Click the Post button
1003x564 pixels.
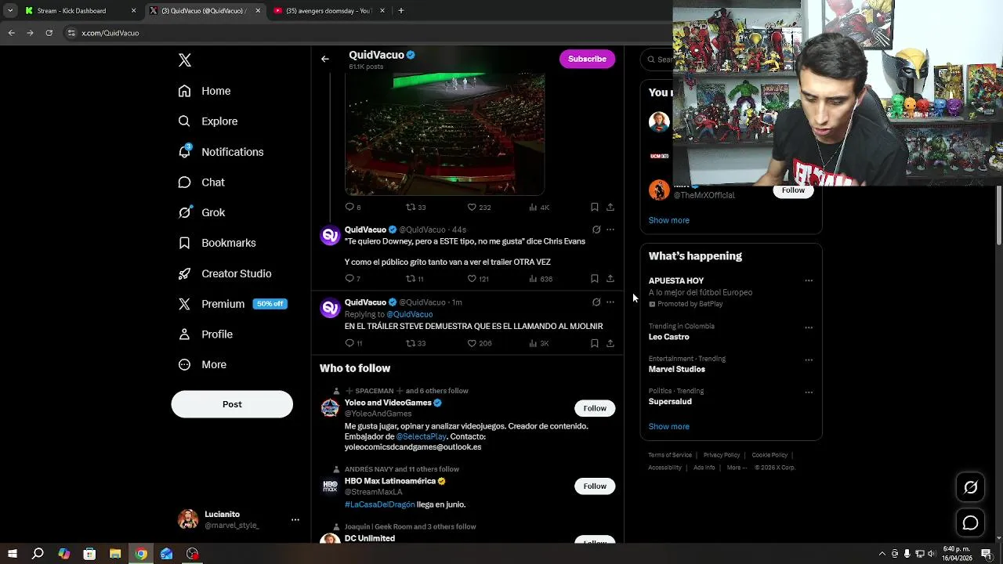(x=232, y=404)
